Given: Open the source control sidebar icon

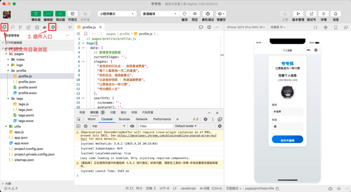Looking at the screenshot, I should [x=20, y=27].
